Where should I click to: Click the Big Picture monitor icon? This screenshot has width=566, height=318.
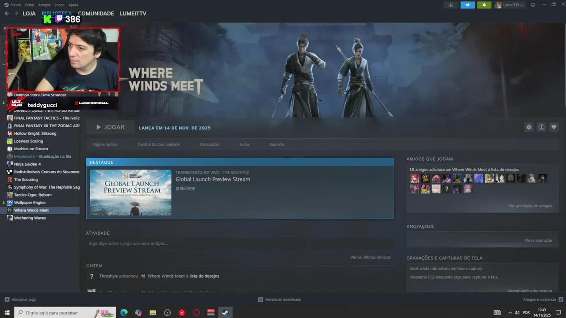[x=533, y=5]
